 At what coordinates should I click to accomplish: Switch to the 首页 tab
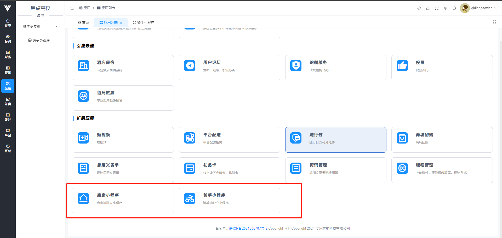[x=83, y=22]
